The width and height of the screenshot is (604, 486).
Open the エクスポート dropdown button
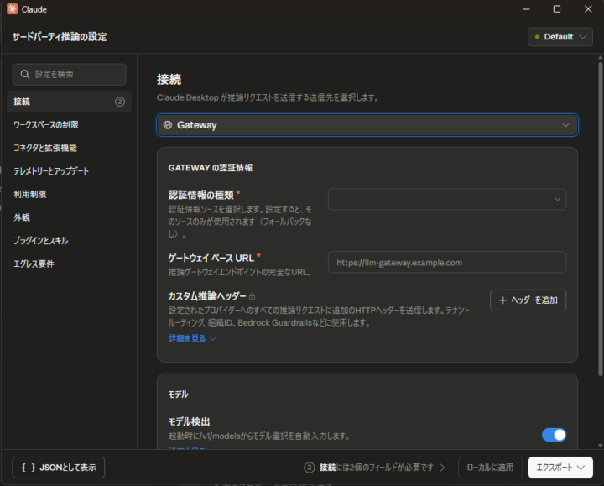click(560, 468)
